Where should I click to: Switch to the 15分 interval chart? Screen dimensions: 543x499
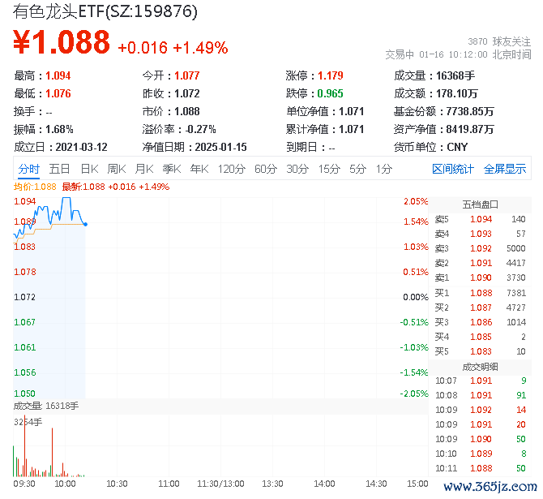(329, 170)
